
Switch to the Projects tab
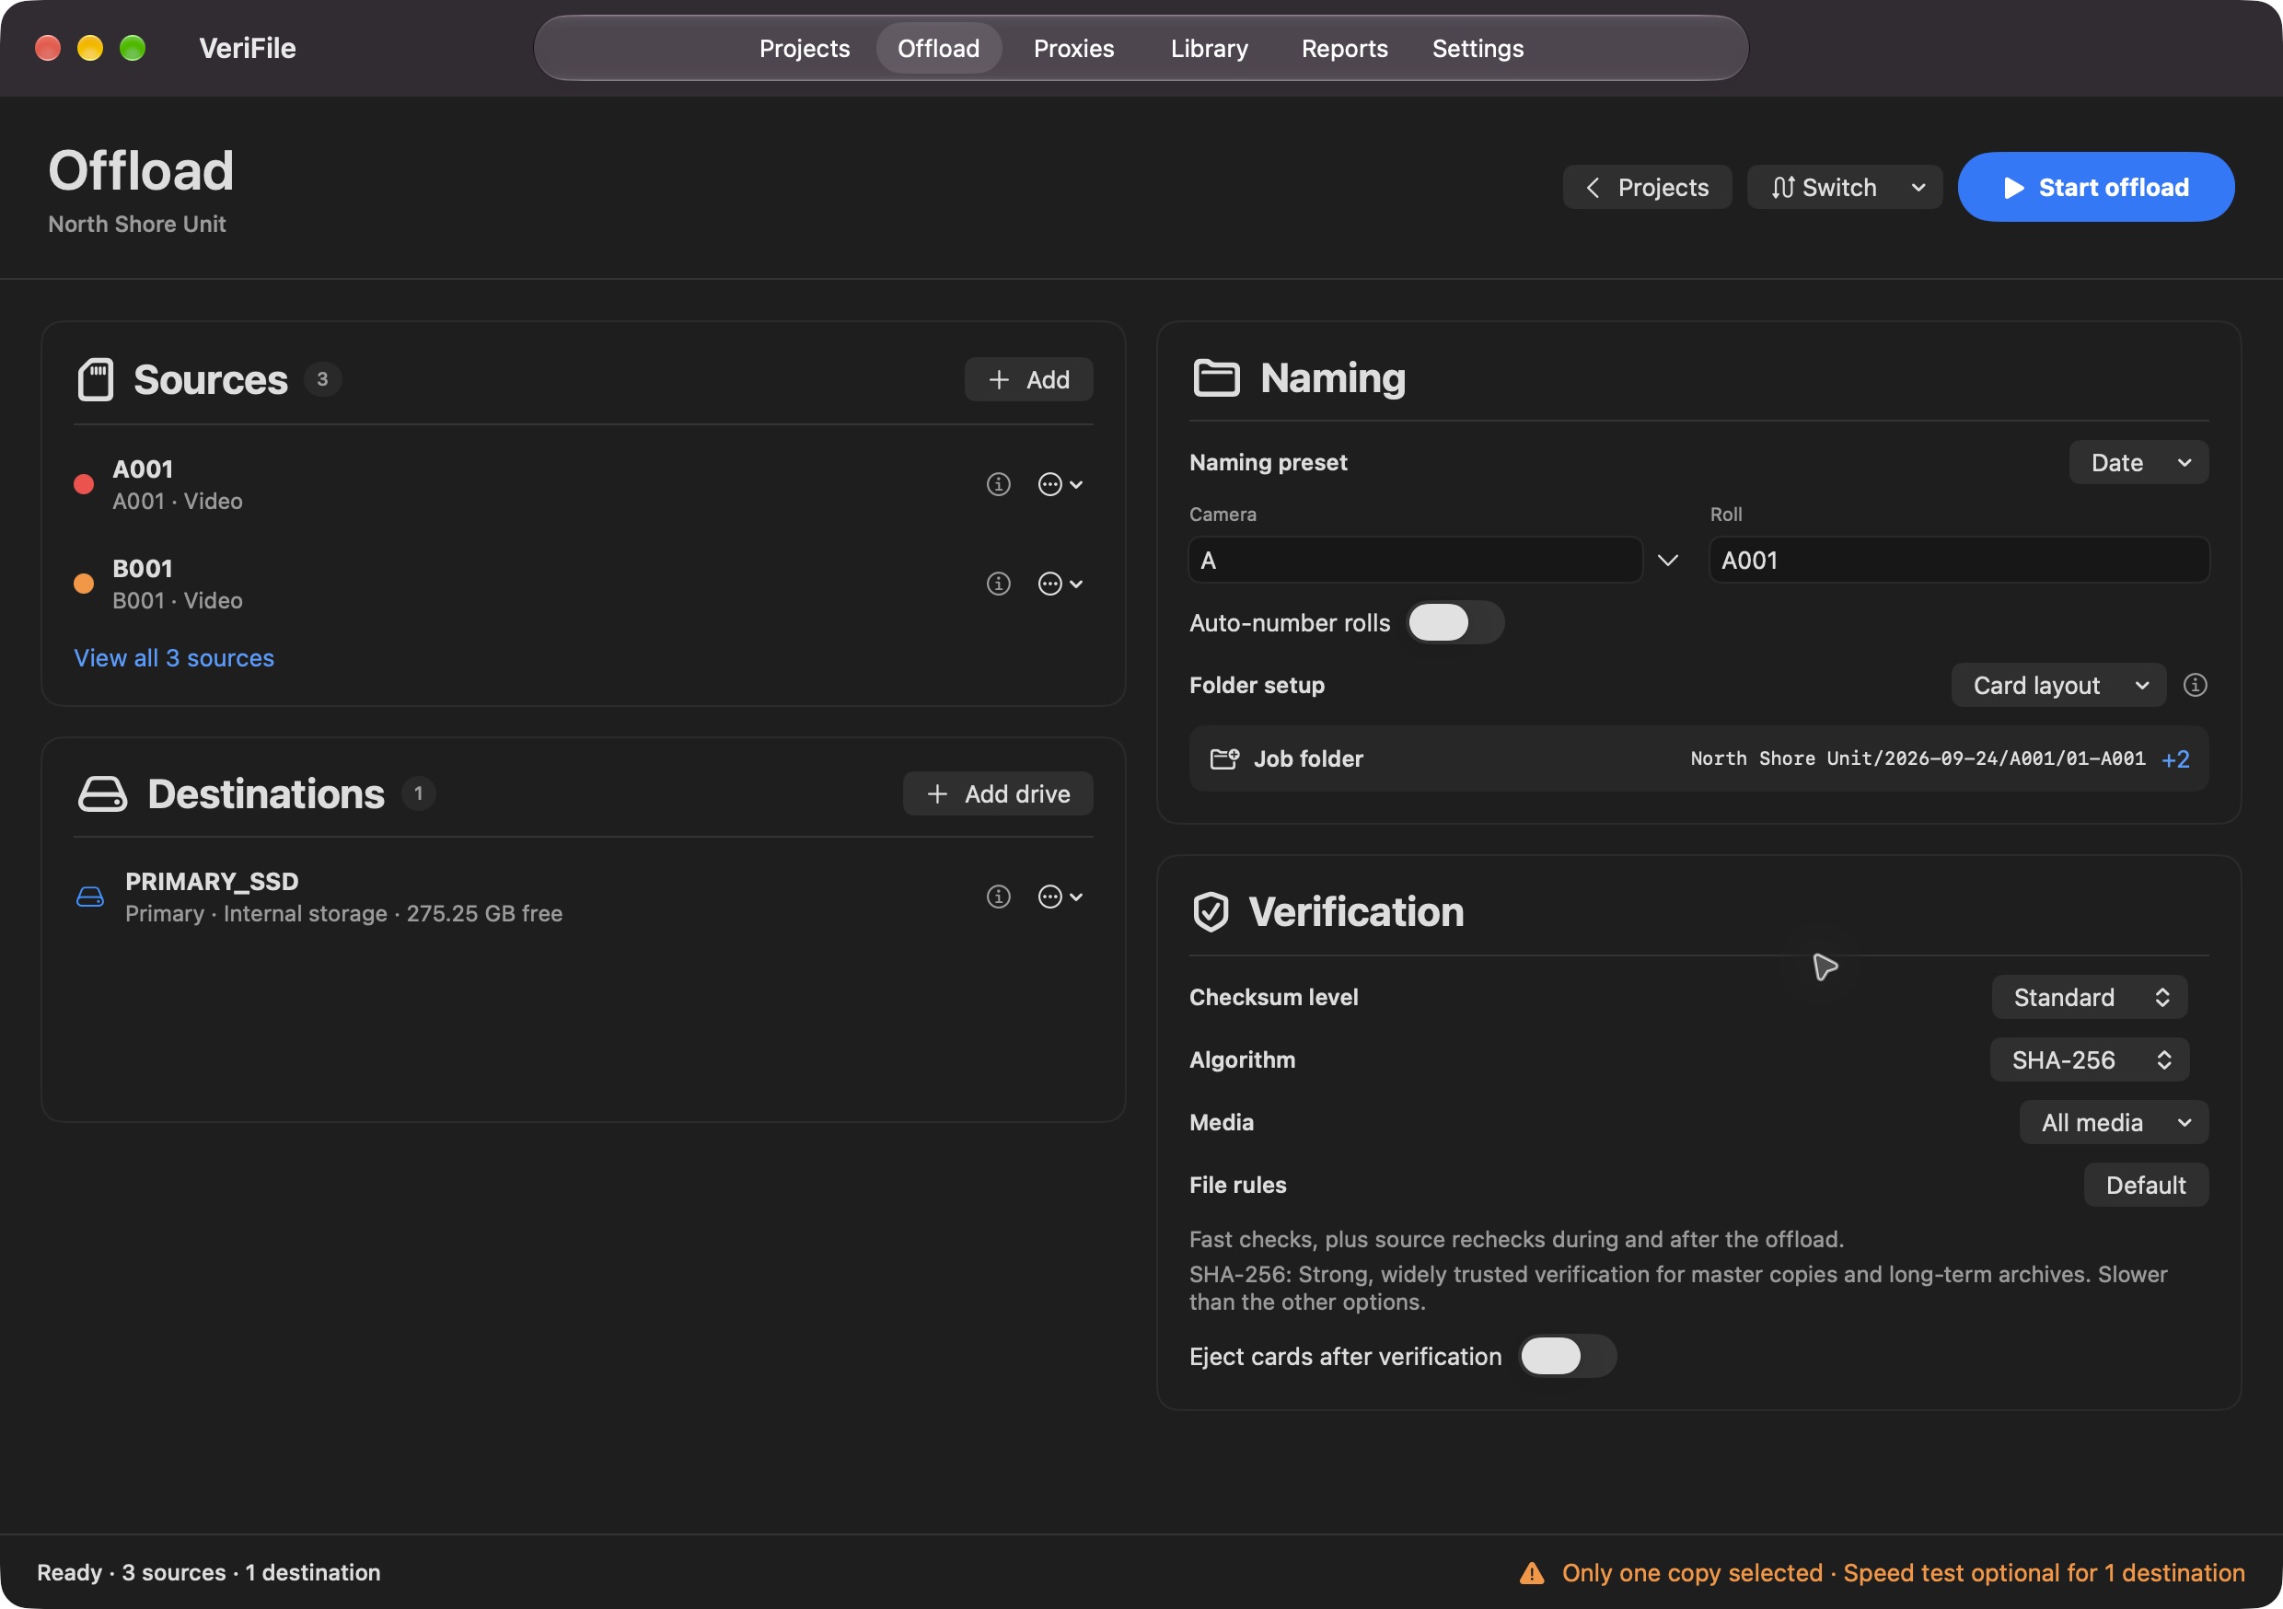(805, 49)
